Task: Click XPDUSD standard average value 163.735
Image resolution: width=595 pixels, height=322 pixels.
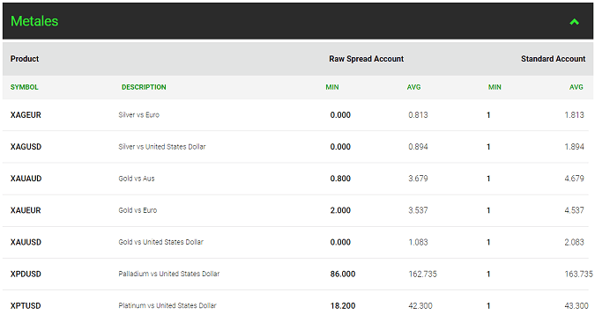Action: pos(578,274)
